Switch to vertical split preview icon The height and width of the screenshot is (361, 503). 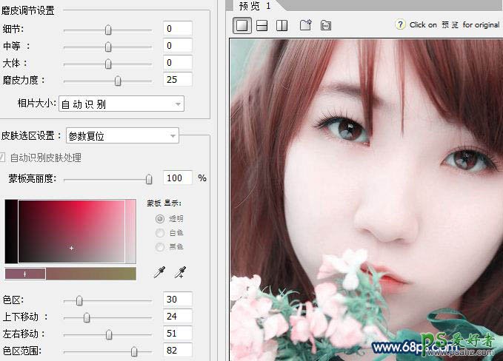click(x=282, y=25)
